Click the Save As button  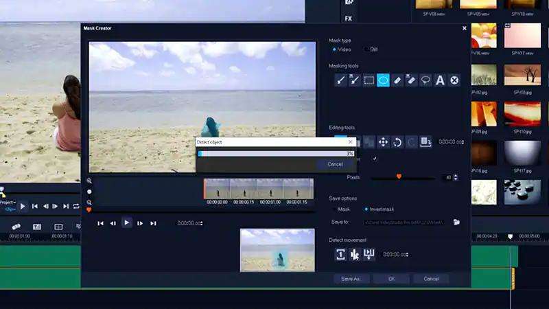tap(351, 279)
